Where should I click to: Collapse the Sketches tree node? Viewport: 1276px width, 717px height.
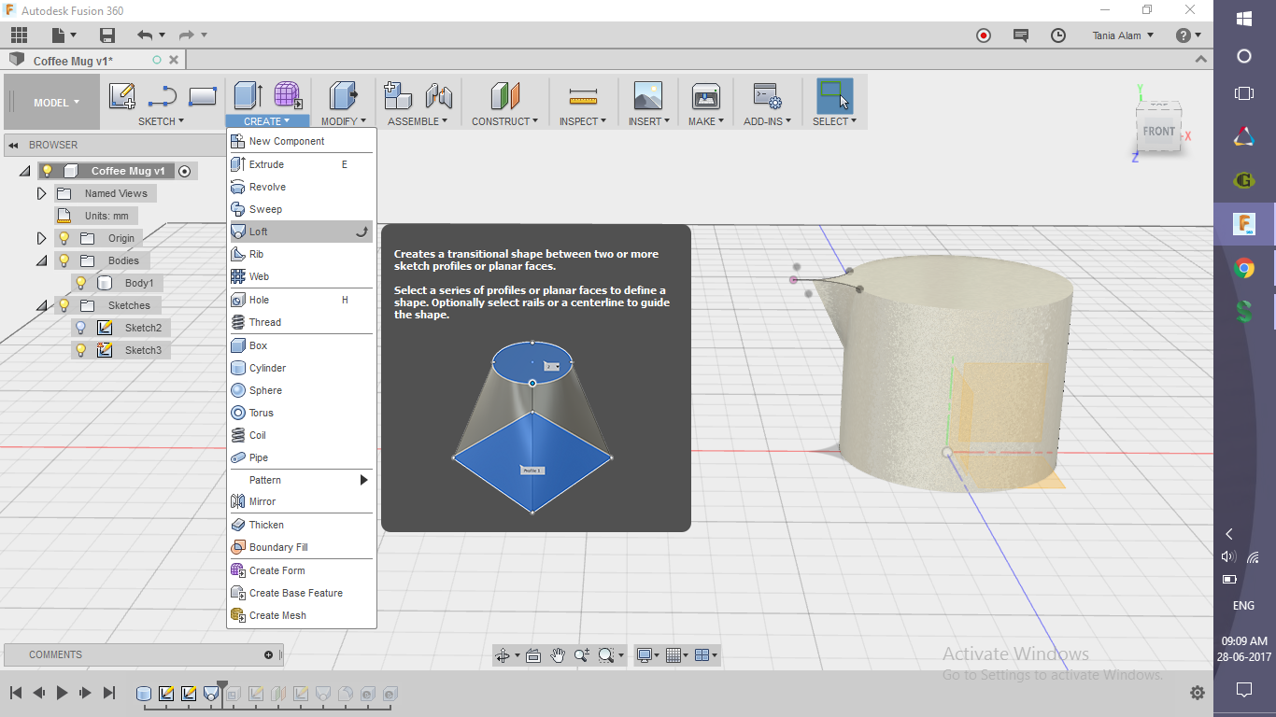pyautogui.click(x=41, y=305)
